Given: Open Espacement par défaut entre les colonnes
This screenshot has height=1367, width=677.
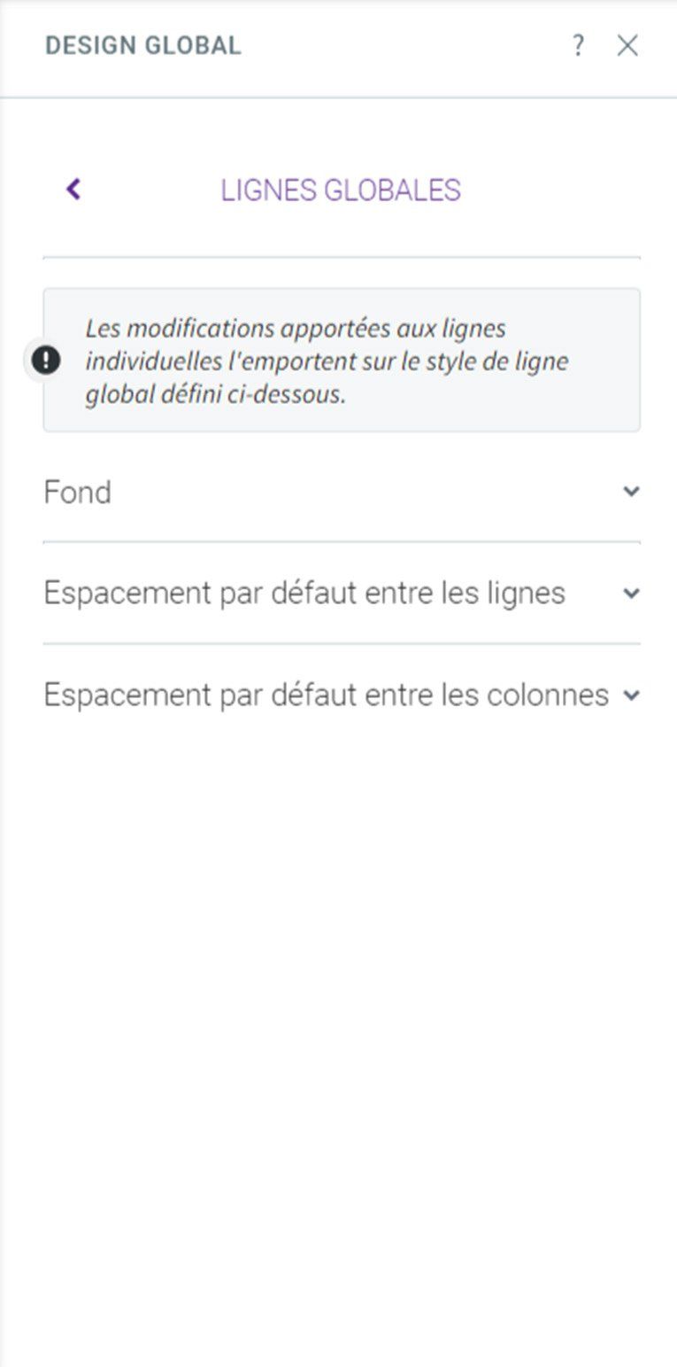Looking at the screenshot, I should pyautogui.click(x=342, y=695).
